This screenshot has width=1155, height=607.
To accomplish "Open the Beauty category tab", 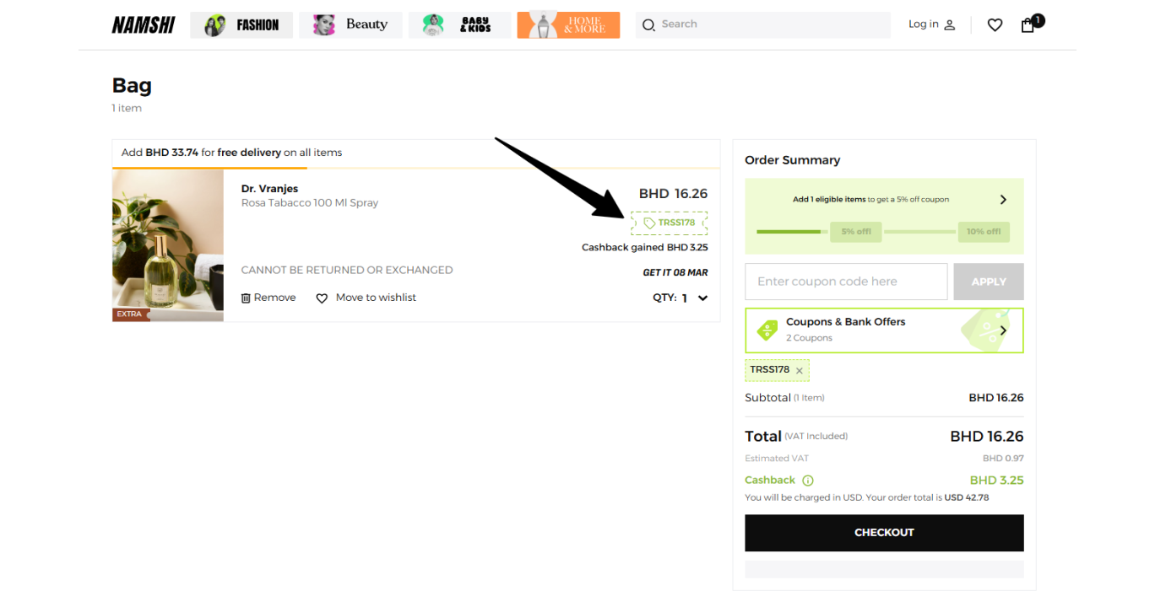I will tap(350, 24).
